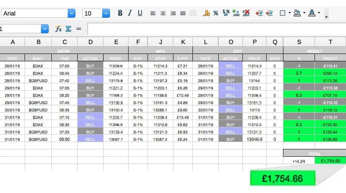Image resolution: width=346 pixels, height=193 pixels.
Task: Open the borders style dropdown arrow
Action: tap(289, 13)
